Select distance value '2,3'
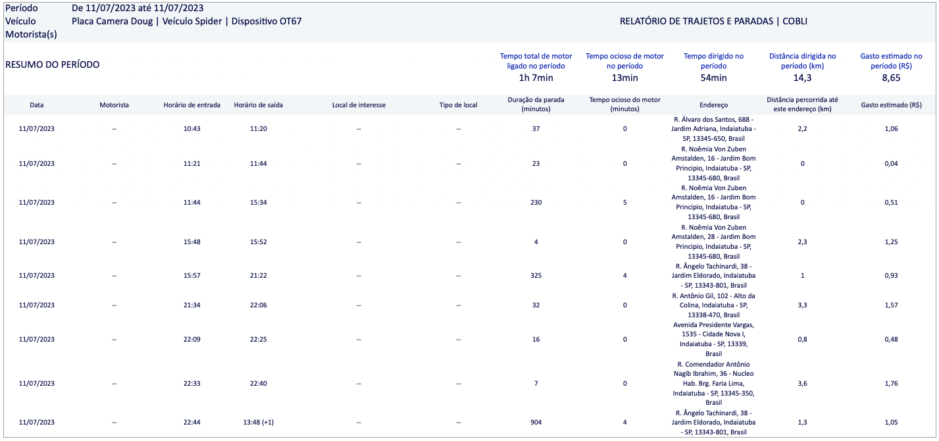 coord(802,242)
